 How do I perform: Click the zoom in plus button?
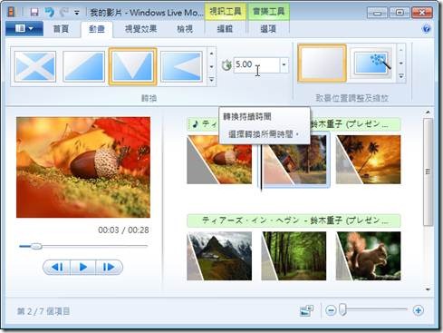(x=419, y=310)
